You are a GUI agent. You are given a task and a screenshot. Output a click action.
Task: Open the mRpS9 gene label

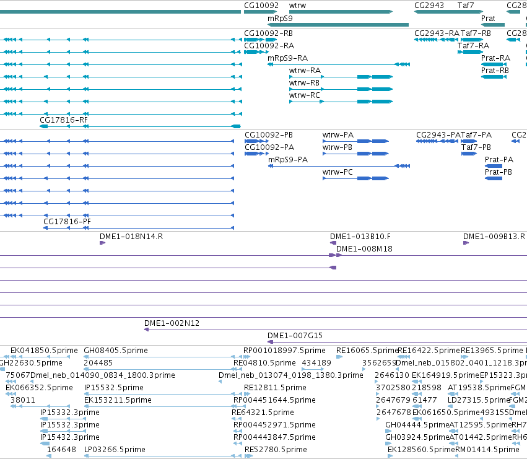pos(280,19)
